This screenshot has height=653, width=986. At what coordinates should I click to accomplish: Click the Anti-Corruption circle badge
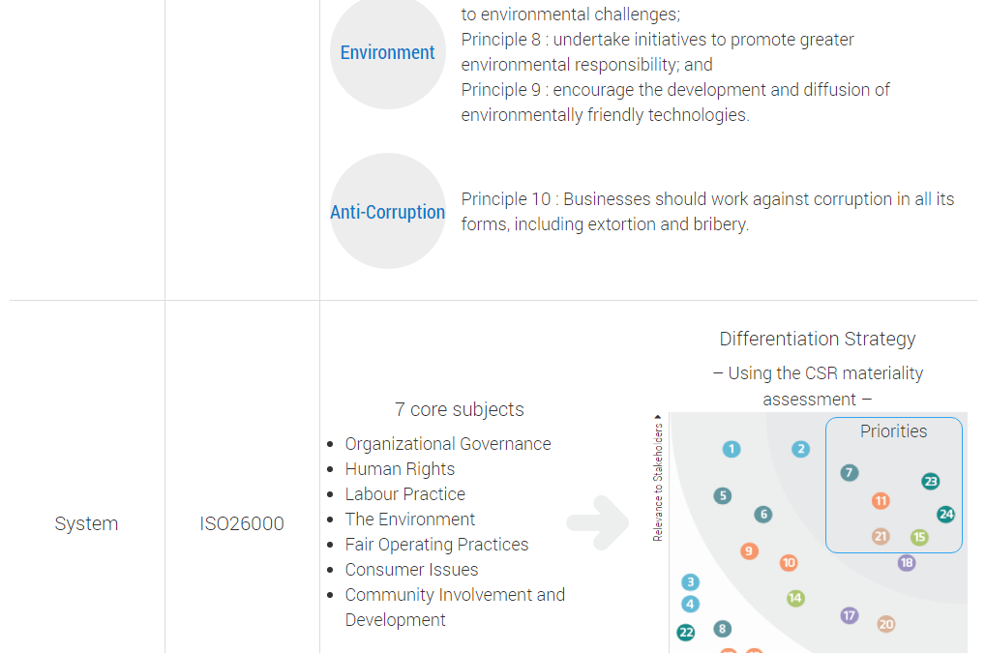(387, 211)
